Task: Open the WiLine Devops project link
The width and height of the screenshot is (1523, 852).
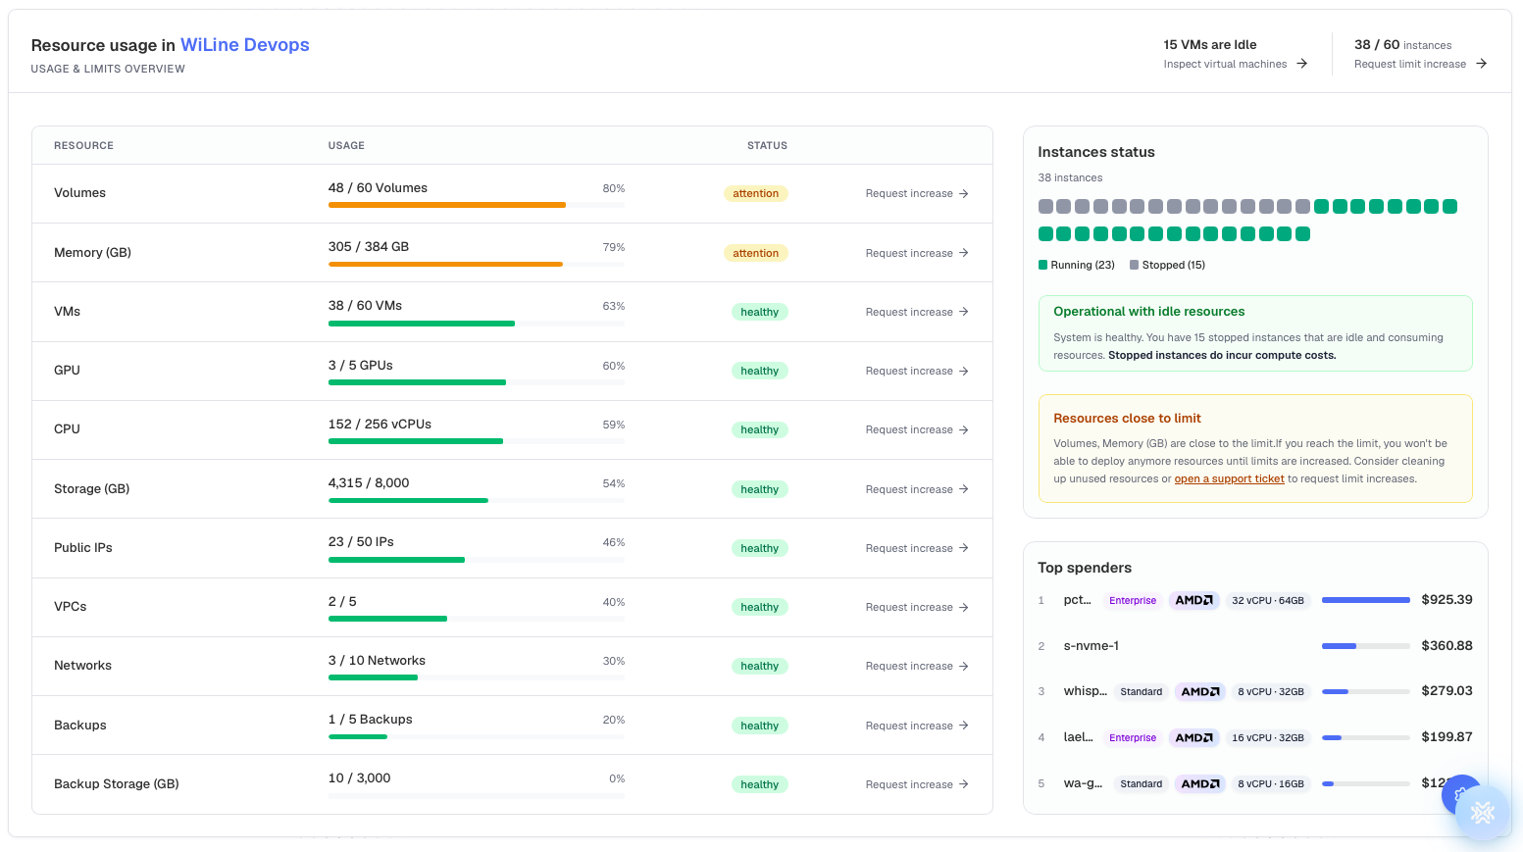Action: [245, 45]
